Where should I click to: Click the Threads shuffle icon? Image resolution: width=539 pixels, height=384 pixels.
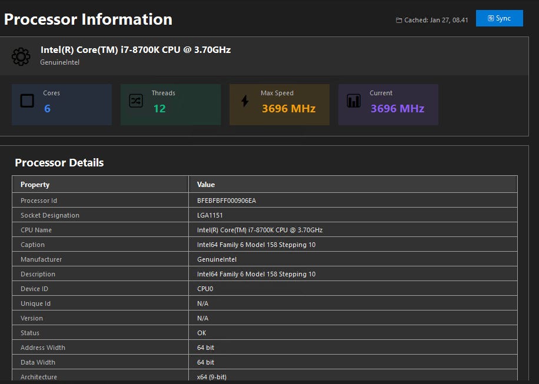pyautogui.click(x=136, y=101)
